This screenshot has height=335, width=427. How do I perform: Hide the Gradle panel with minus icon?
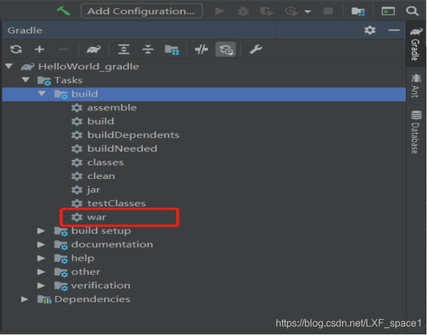394,30
